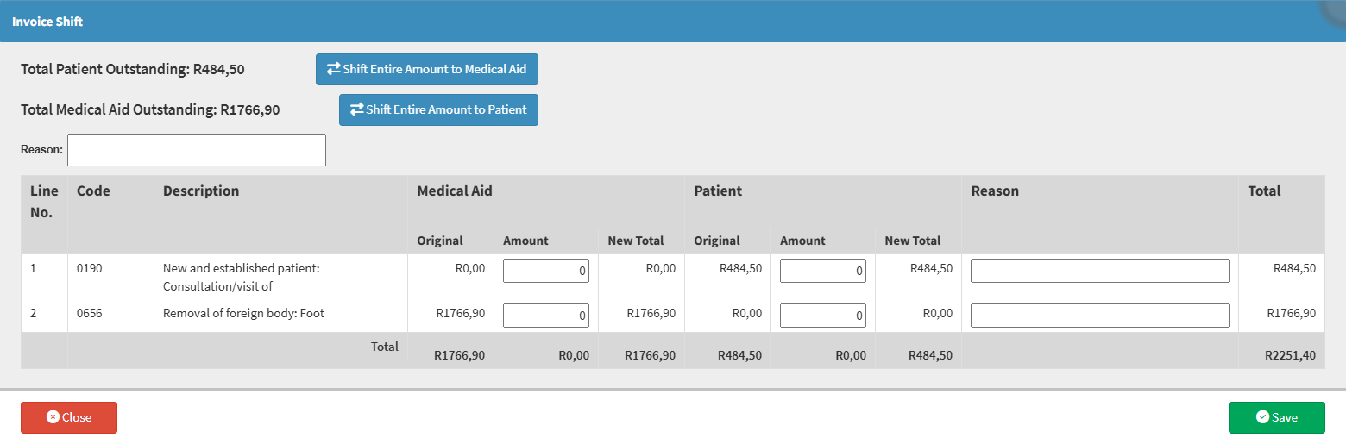Select the Invoice Shift title text
This screenshot has height=444, width=1346.
click(x=47, y=22)
